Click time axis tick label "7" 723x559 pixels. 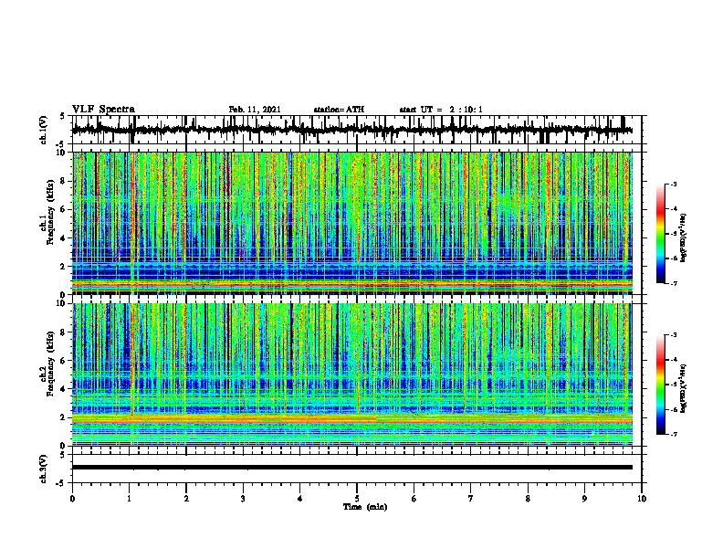point(471,499)
